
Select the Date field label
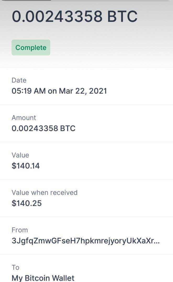(19, 80)
